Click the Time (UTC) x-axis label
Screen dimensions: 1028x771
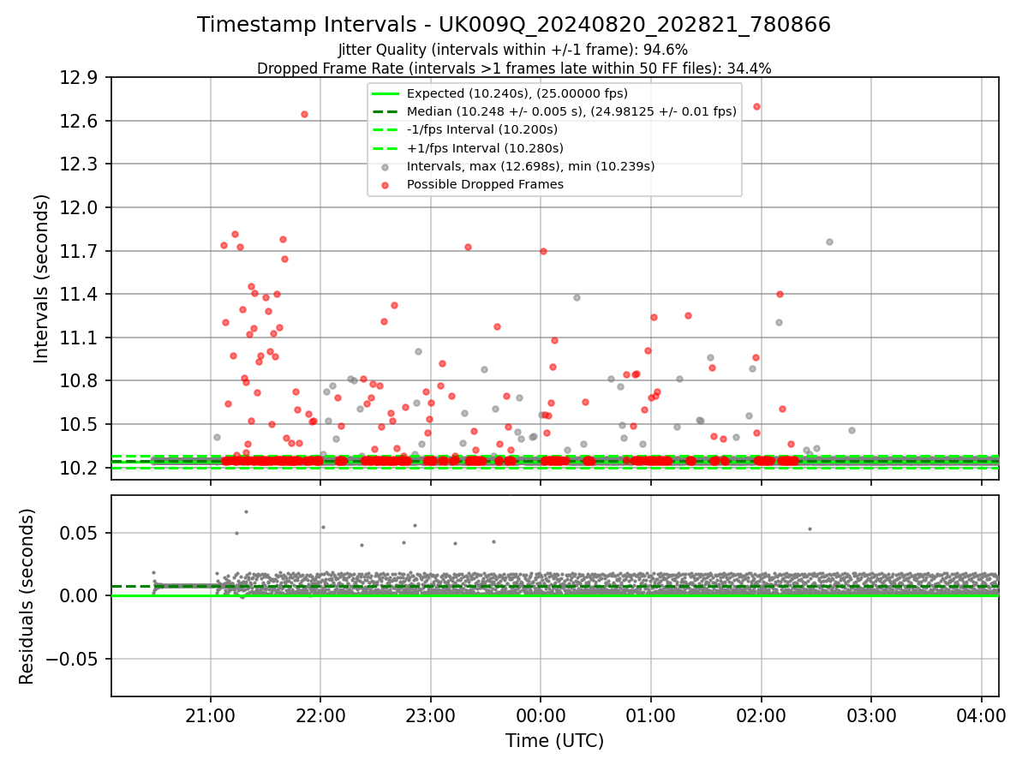pyautogui.click(x=554, y=741)
